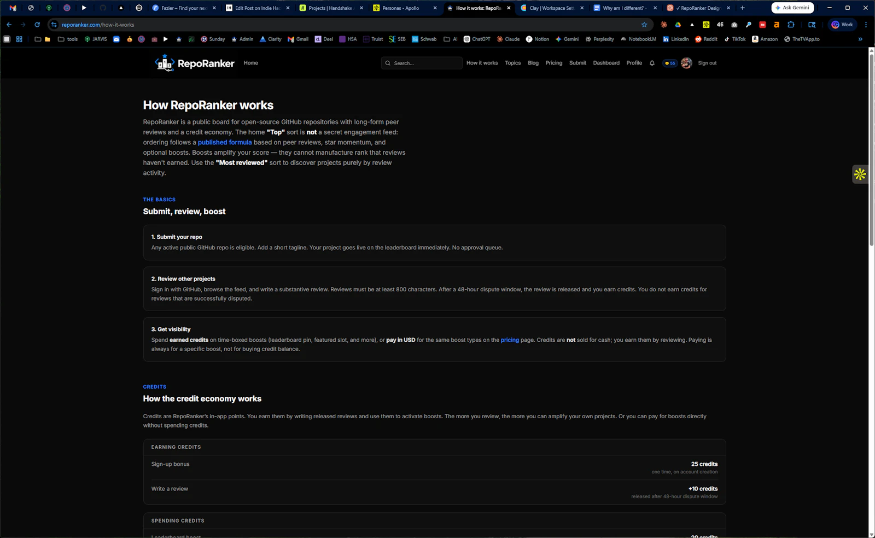
Task: Click Sign out in the header
Action: [x=707, y=63]
